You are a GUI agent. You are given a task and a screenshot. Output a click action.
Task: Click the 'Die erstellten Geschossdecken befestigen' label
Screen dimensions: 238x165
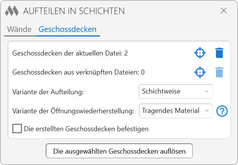click(86, 129)
